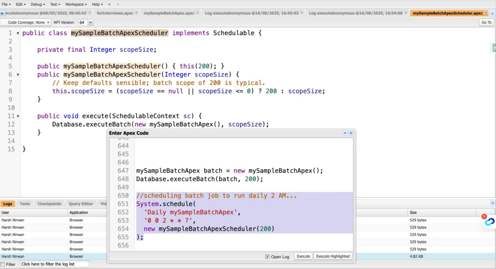Viewport: 496px width, 269px height.
Task: Close the Enter Apex Code dialog
Action: (351, 133)
